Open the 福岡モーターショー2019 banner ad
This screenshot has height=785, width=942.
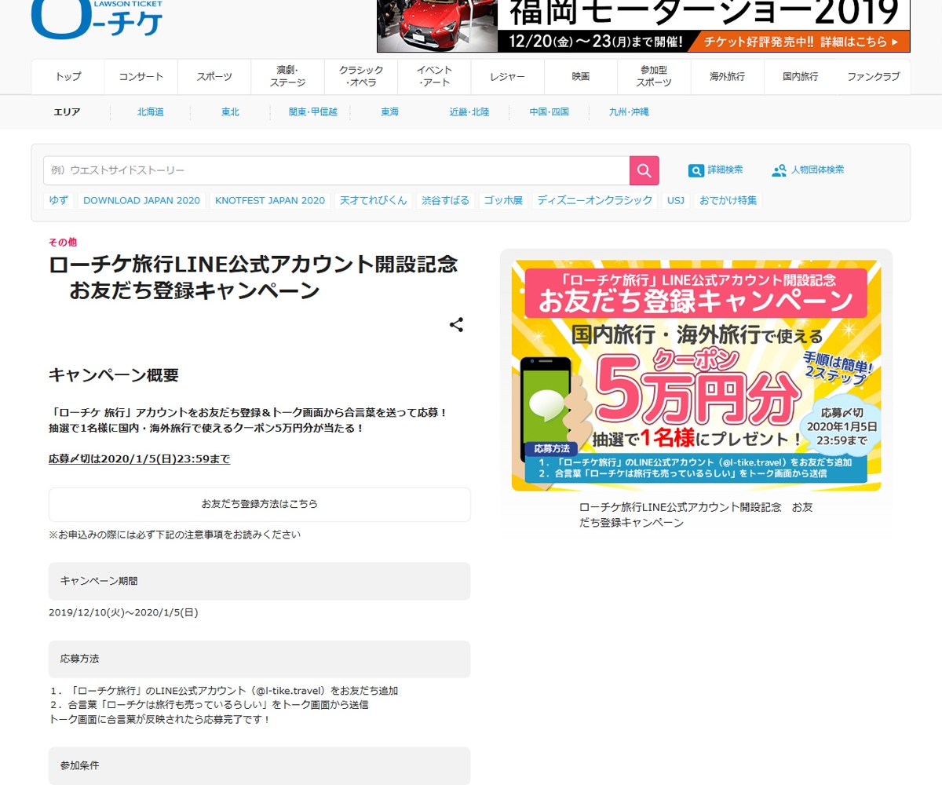644,26
